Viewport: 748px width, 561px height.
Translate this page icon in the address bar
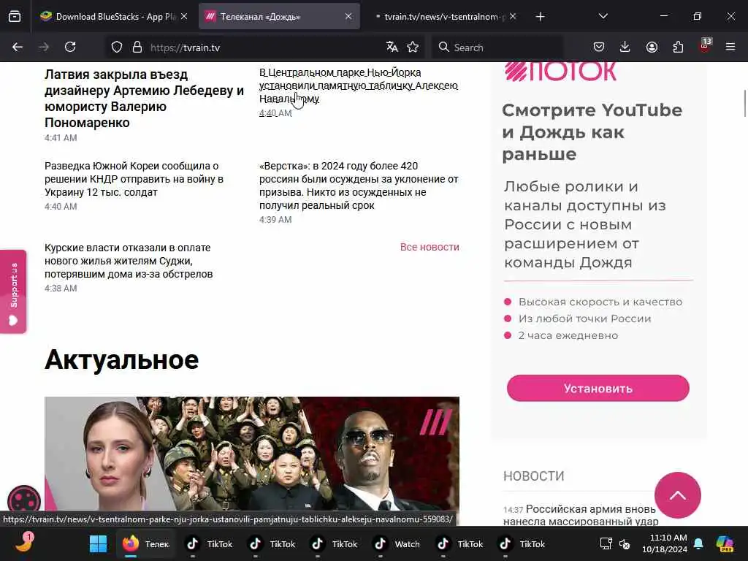tap(392, 47)
